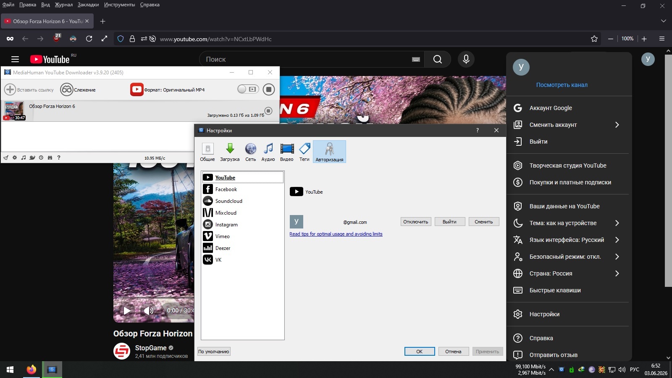Expand the Язык интерфейса: Русский submenu
672x378 pixels.
pyautogui.click(x=617, y=240)
